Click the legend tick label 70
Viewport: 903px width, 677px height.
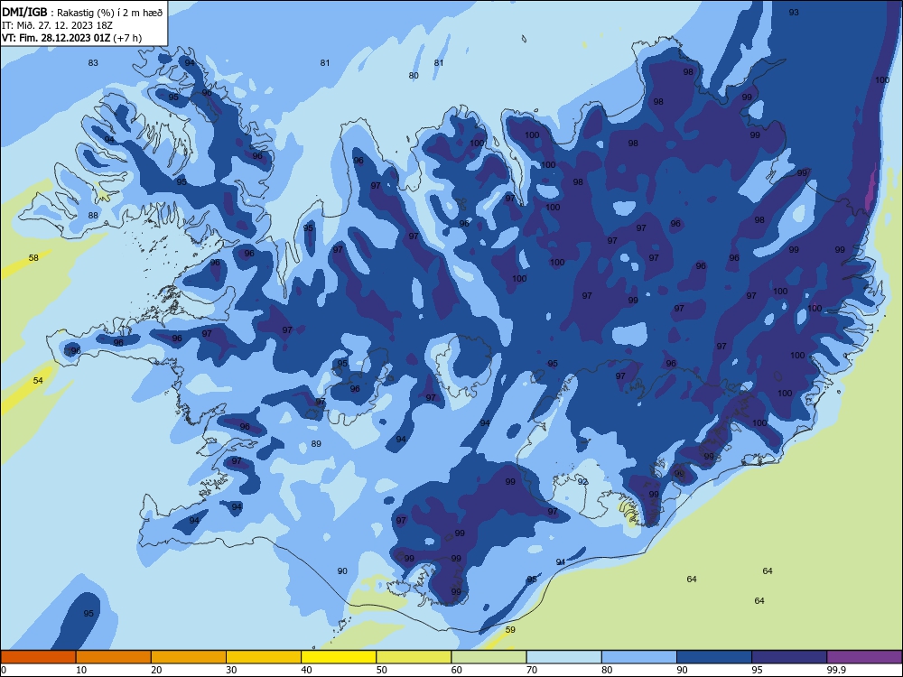(532, 670)
